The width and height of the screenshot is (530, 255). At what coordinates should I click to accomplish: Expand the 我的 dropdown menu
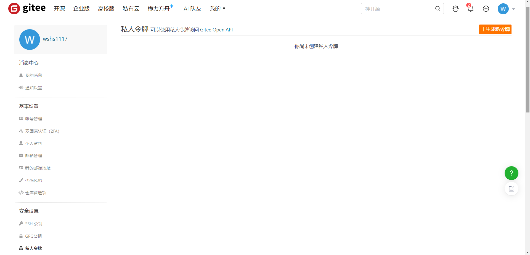pyautogui.click(x=218, y=9)
